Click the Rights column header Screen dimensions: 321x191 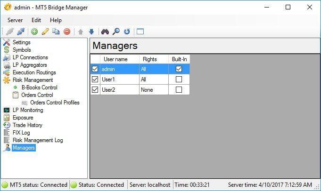149,59
